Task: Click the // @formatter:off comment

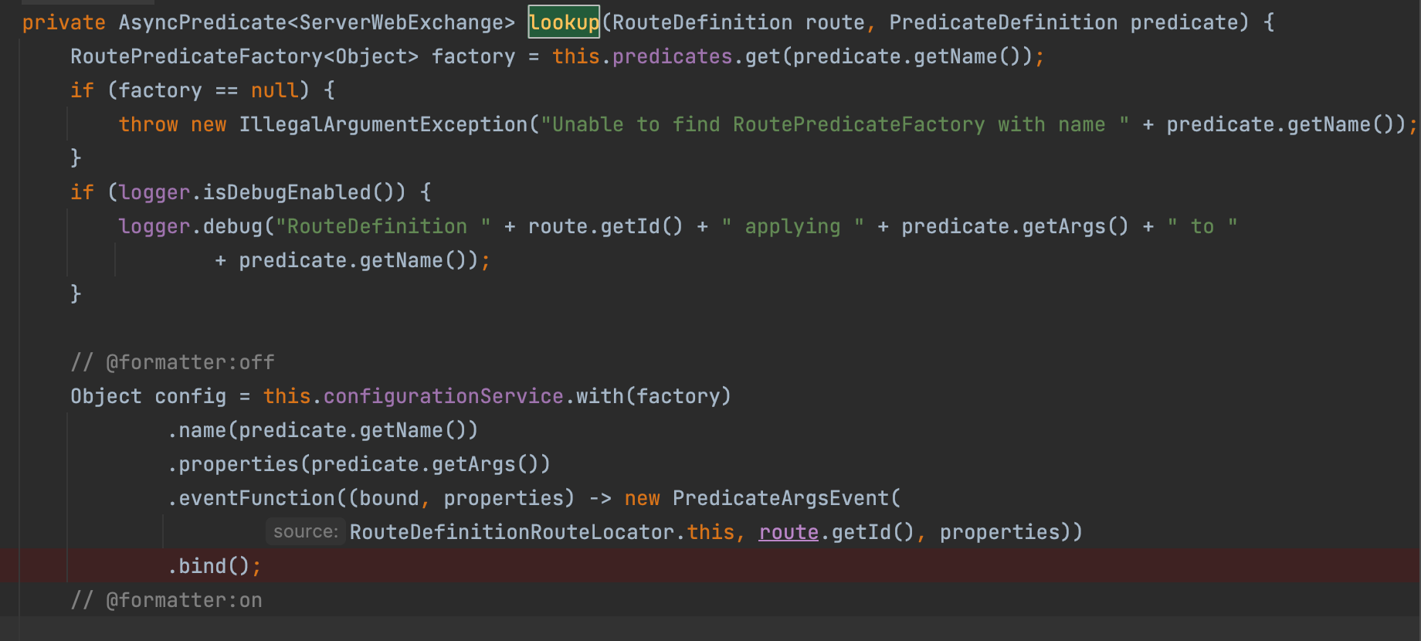Action: click(x=172, y=362)
